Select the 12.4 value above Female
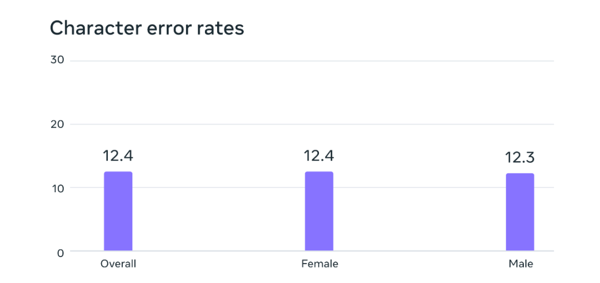This screenshot has height=283, width=600. click(x=319, y=156)
